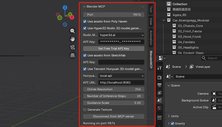Open the Output properties printer icon
The height and width of the screenshot is (127, 222).
pos(159,85)
